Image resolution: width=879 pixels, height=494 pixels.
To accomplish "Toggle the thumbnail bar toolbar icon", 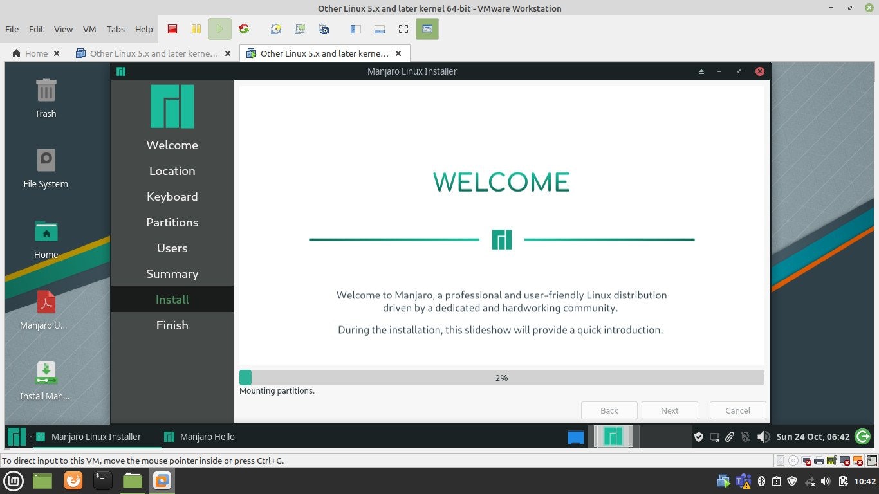I will click(380, 29).
